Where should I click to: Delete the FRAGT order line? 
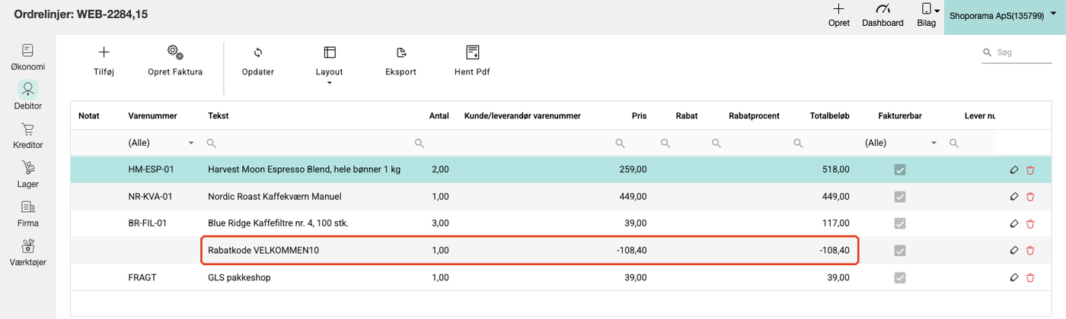1030,278
